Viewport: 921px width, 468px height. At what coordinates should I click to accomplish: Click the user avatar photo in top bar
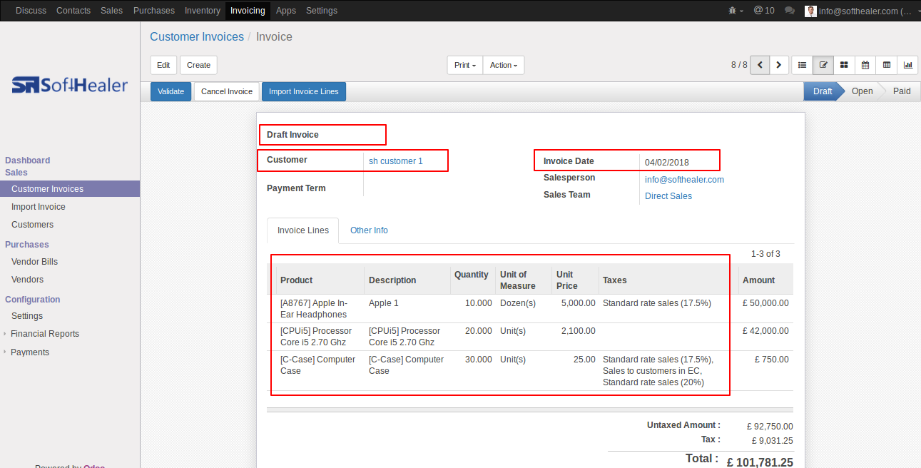pyautogui.click(x=810, y=11)
